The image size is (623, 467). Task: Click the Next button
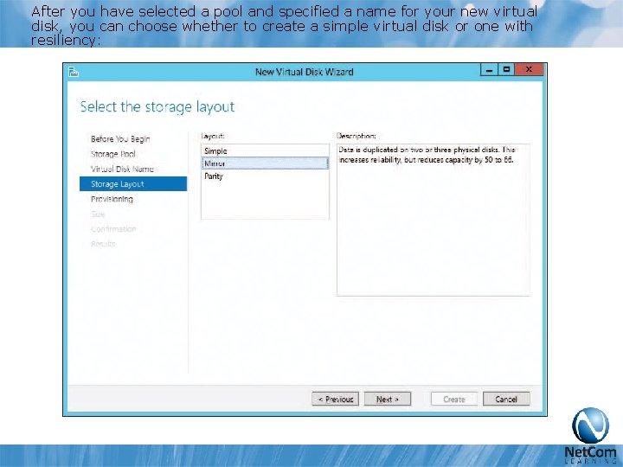(x=388, y=399)
